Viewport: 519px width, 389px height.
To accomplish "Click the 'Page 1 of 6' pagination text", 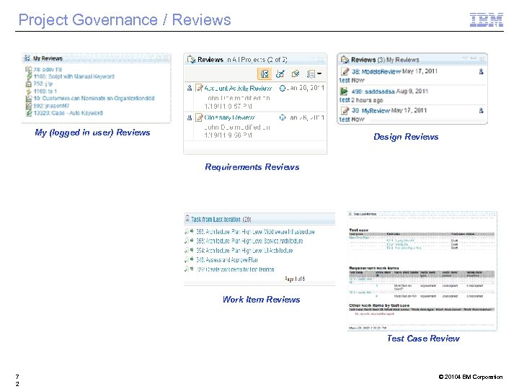I will click(x=295, y=279).
